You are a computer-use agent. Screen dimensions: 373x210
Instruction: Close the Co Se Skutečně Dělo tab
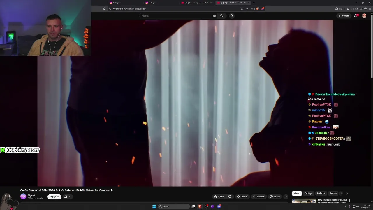[248, 3]
